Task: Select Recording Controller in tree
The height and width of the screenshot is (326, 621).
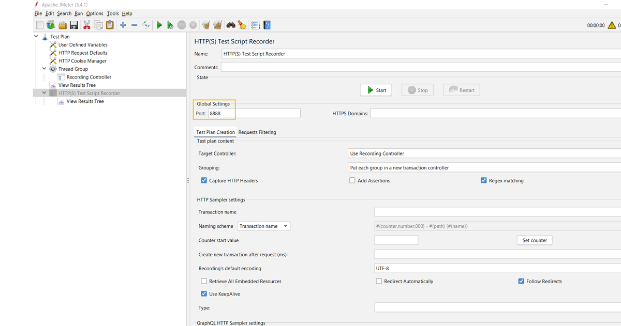Action: [89, 77]
